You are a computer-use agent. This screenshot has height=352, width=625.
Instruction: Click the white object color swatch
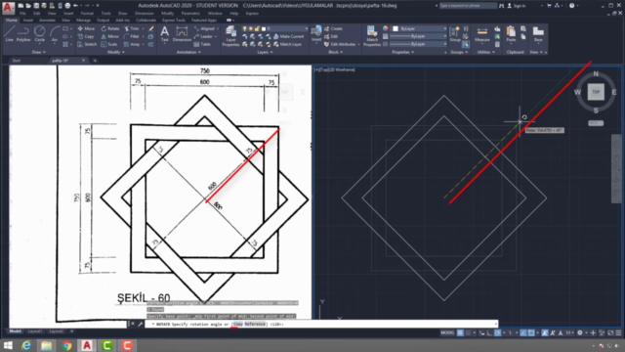point(396,28)
